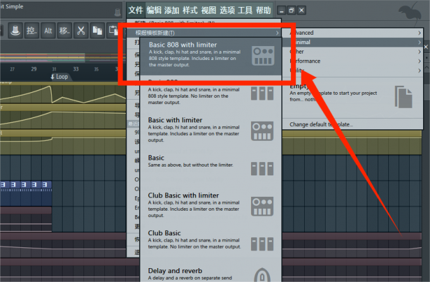Click the paste clipboard icon
The image size is (430, 282).
[113, 30]
